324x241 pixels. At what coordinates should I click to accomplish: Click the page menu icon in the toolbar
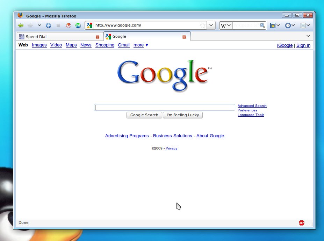pyautogui.click(x=303, y=25)
